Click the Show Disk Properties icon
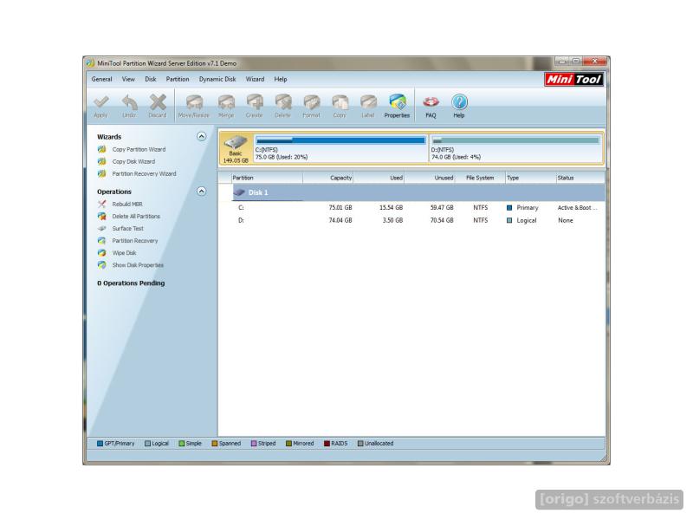 tap(101, 265)
